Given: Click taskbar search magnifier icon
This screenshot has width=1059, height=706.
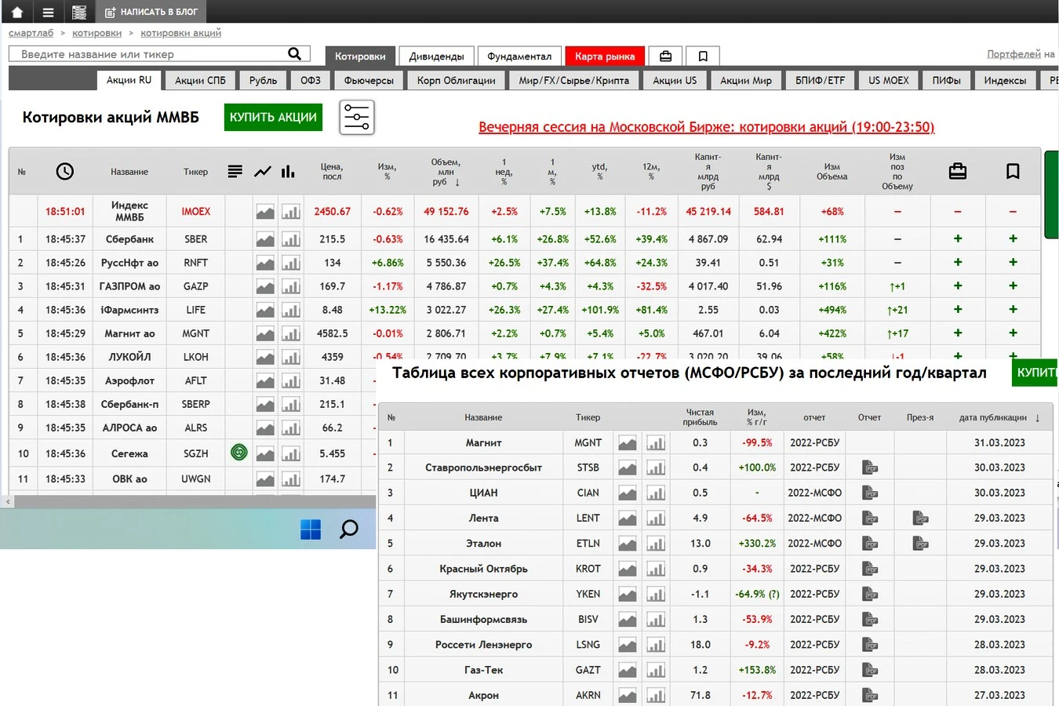Looking at the screenshot, I should pyautogui.click(x=348, y=529).
